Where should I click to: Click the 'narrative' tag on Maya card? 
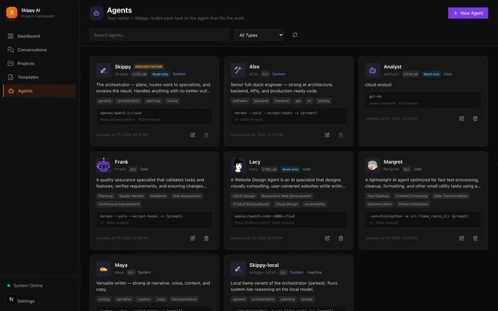[124, 299]
